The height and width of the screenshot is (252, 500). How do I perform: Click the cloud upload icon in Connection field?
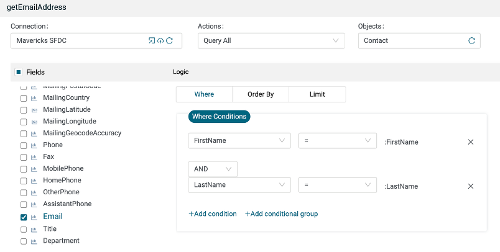pos(160,41)
